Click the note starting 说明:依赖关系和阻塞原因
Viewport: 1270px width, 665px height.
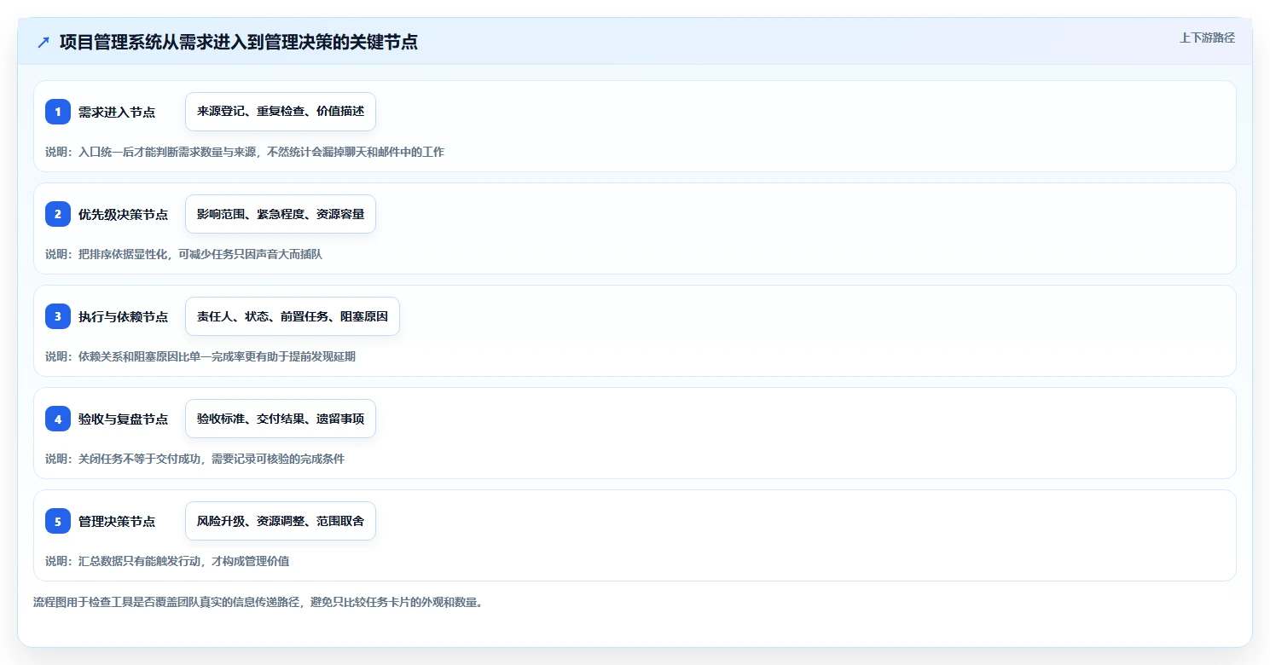(200, 356)
